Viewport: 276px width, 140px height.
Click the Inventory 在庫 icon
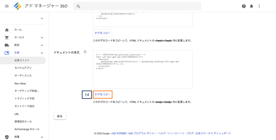pos(7,53)
